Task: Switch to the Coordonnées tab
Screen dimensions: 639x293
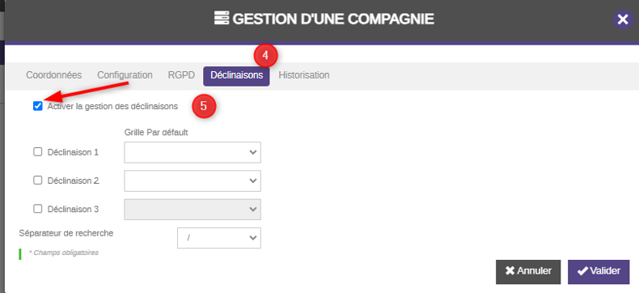Action: click(54, 75)
